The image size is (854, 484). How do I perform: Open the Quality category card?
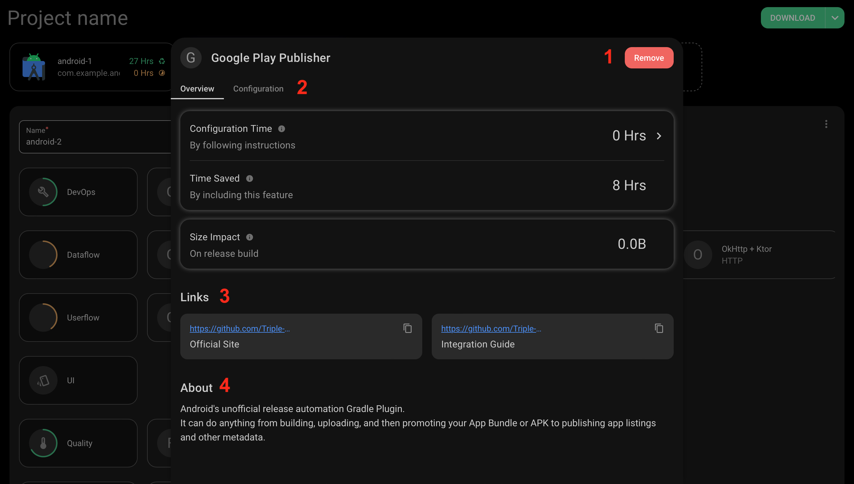click(78, 443)
